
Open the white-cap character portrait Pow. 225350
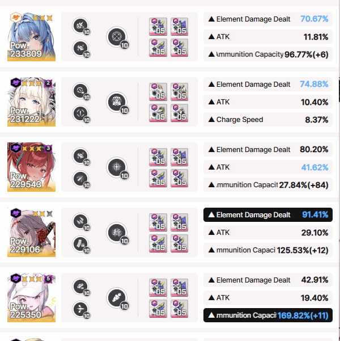click(32, 297)
